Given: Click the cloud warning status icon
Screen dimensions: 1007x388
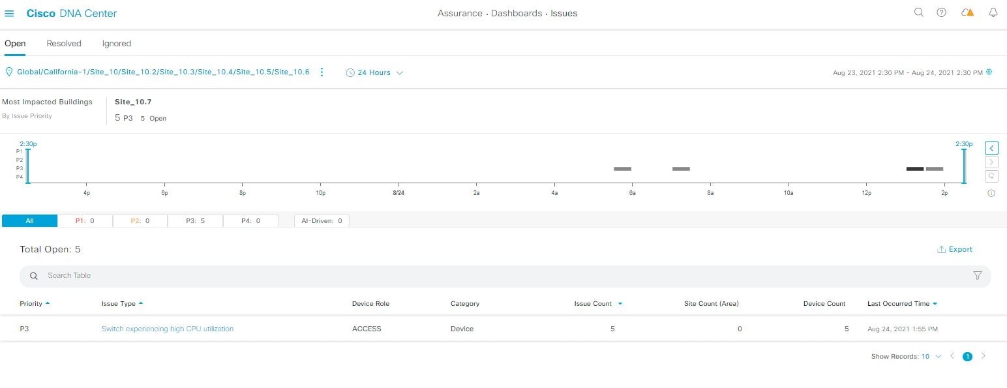Looking at the screenshot, I should [x=967, y=12].
